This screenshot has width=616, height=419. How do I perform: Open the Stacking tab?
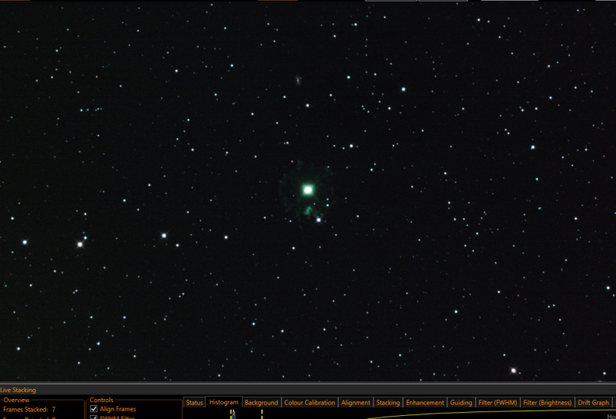click(388, 403)
